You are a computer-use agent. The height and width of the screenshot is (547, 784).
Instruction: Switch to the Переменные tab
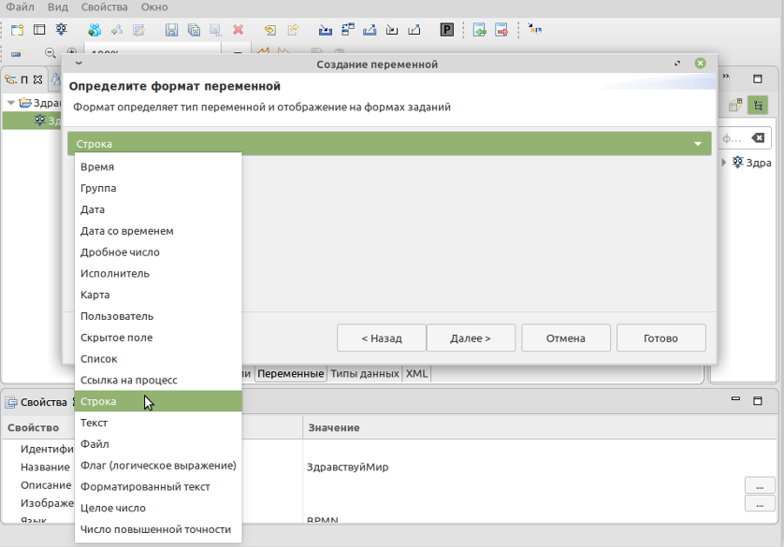291,374
